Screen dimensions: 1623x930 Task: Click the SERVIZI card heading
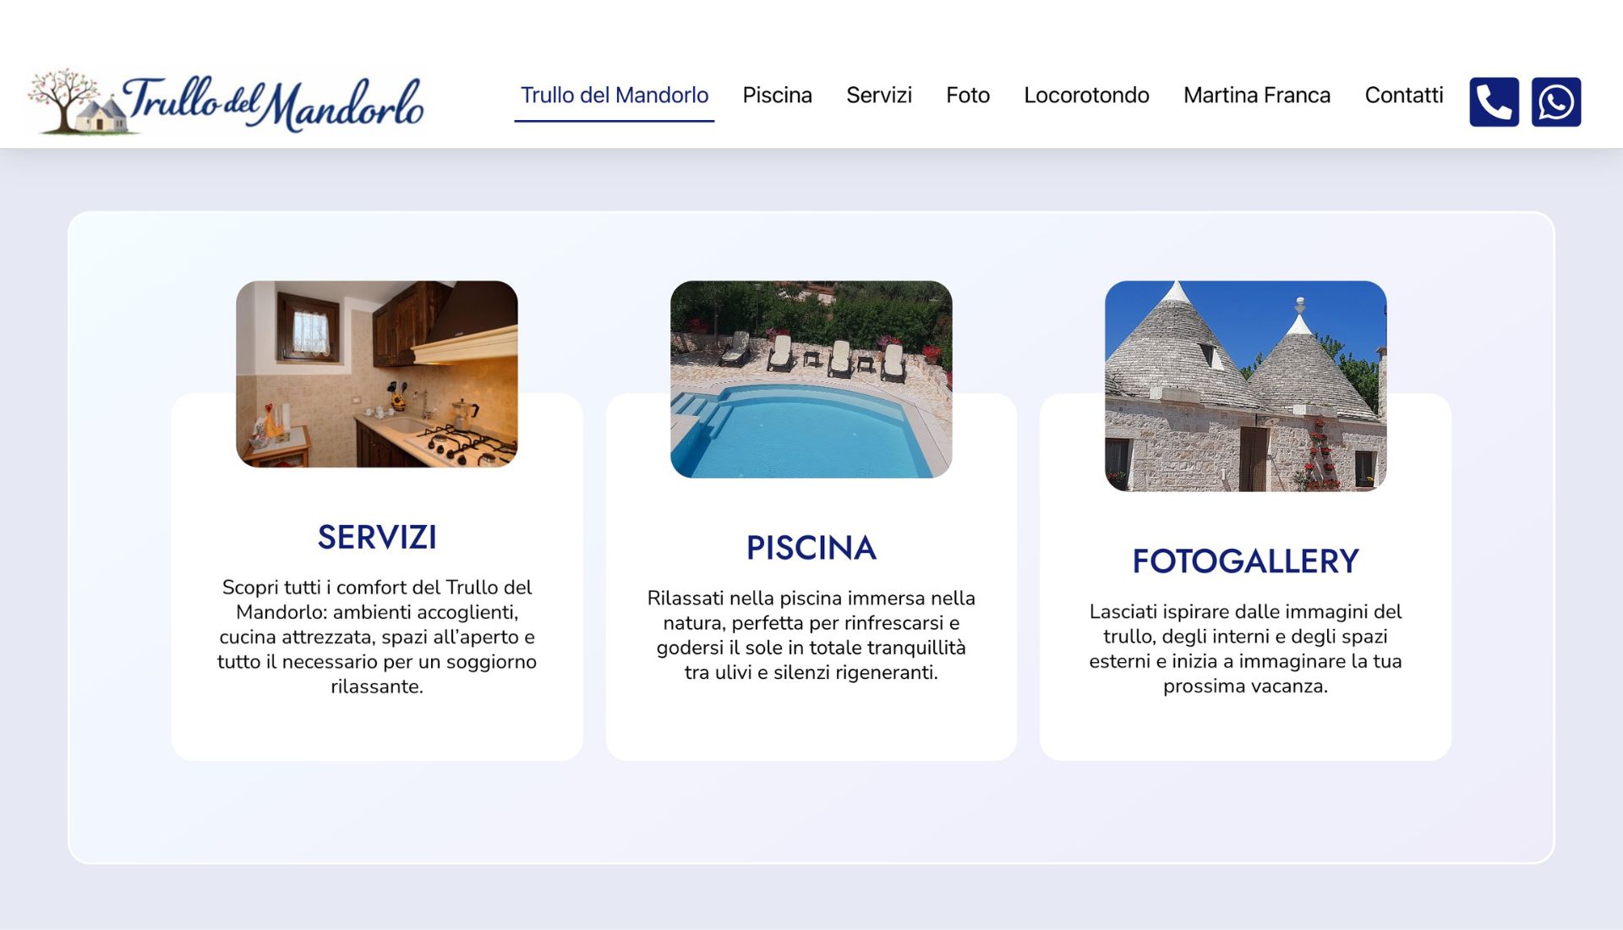(x=376, y=538)
